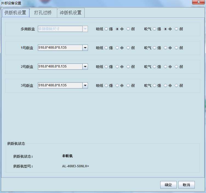Image resolution: width=206 pixels, height=193 pixels.
Task: Open the 2号版盒 size dropdown arrow
Action: (85, 67)
